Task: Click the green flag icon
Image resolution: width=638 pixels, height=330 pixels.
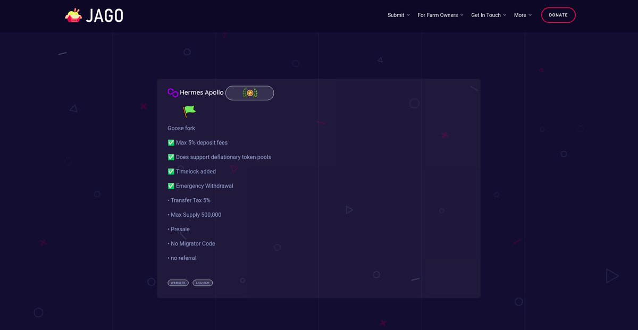Action: pyautogui.click(x=189, y=111)
